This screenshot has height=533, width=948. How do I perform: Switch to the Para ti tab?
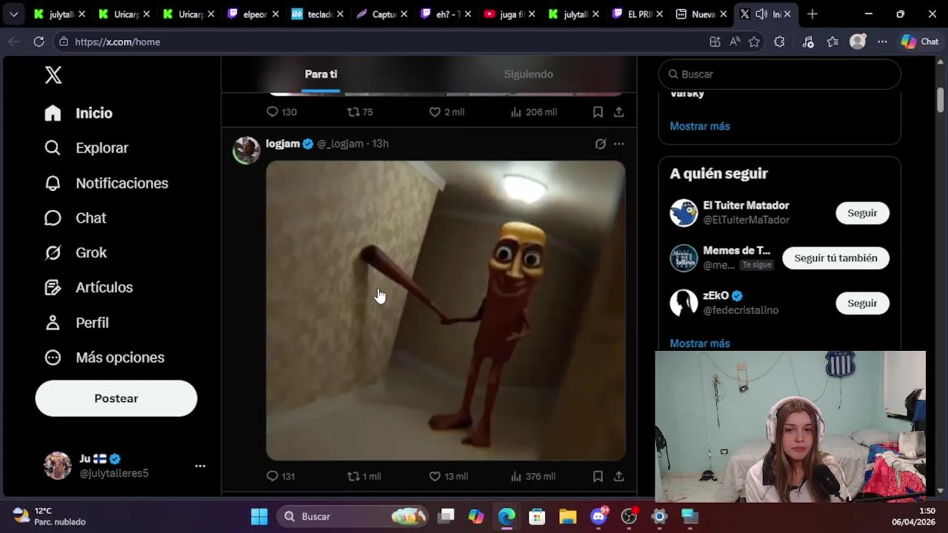tap(321, 74)
